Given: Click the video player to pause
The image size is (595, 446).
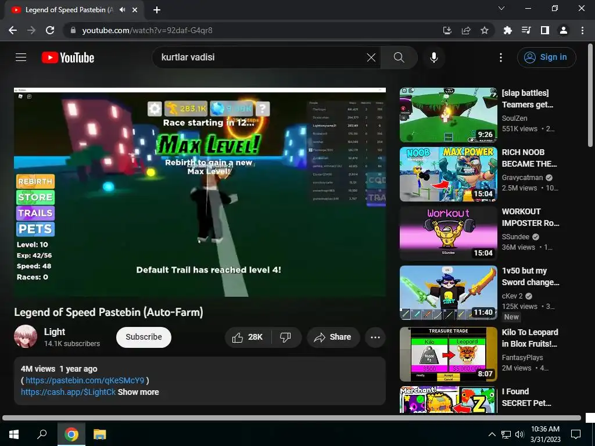Looking at the screenshot, I should point(200,192).
